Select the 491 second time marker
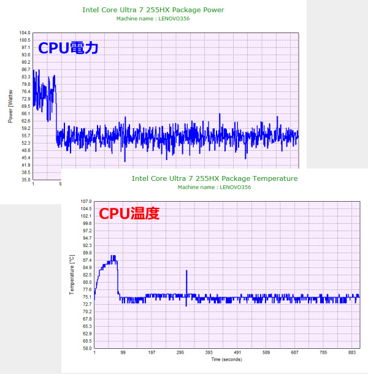368x374 pixels. (237, 353)
